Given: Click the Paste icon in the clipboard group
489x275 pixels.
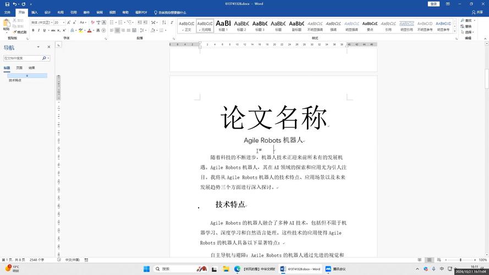Looking at the screenshot, I should (7, 23).
